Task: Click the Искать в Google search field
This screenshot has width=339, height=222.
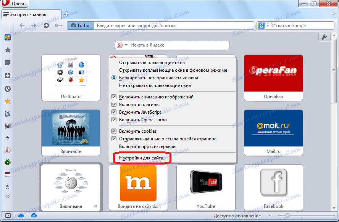Action: [x=303, y=26]
